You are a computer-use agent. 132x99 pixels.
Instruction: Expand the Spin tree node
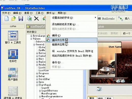[37, 82]
